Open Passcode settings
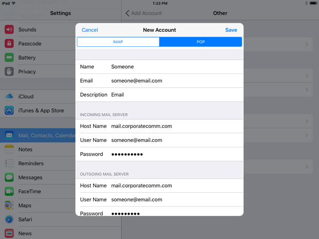This screenshot has height=239, width=319. point(38,44)
